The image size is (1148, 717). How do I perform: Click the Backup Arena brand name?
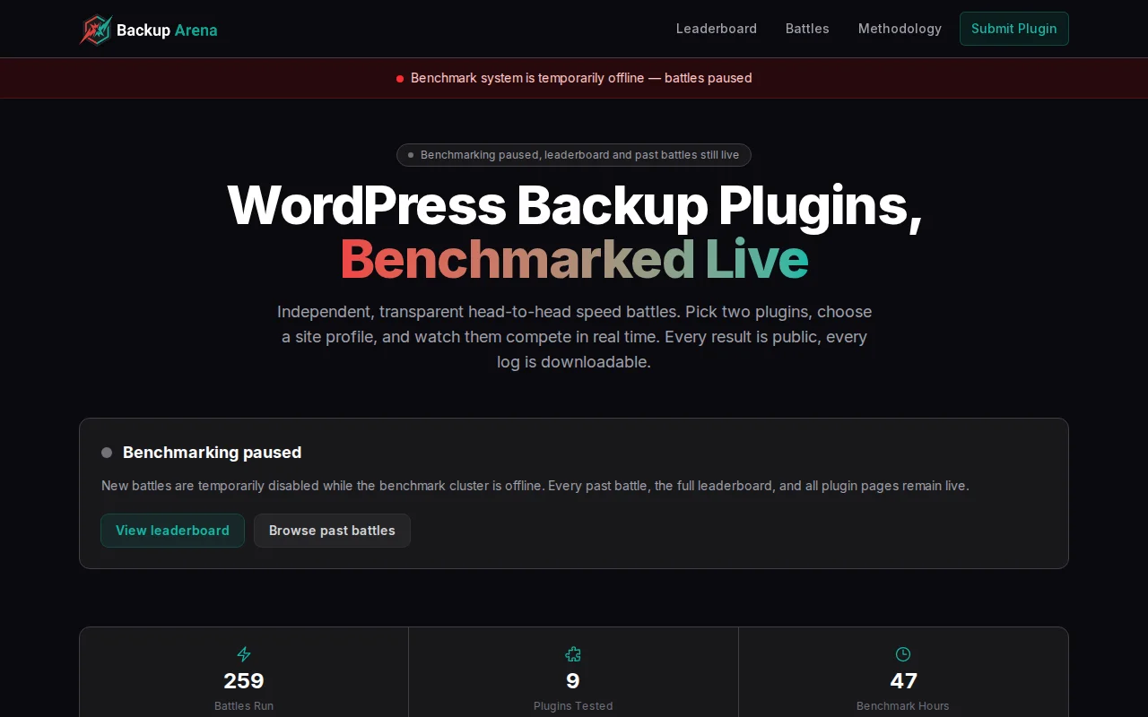coord(167,30)
